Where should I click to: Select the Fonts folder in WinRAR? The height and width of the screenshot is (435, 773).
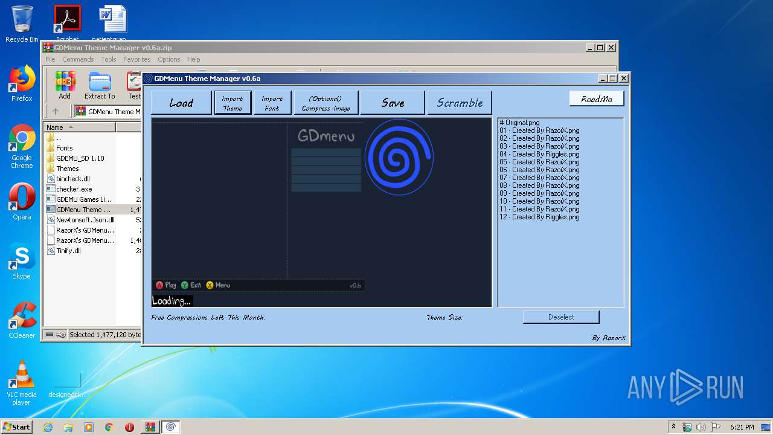59,148
